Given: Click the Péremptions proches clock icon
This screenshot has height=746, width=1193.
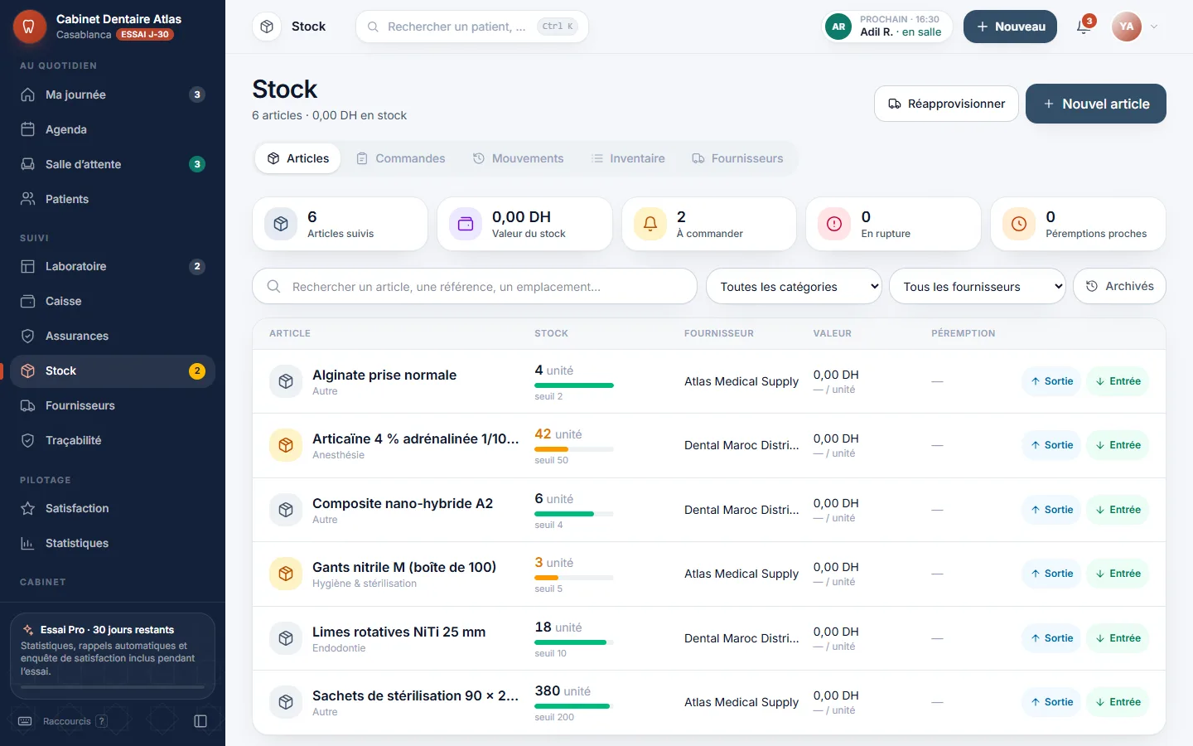Looking at the screenshot, I should [x=1019, y=224].
